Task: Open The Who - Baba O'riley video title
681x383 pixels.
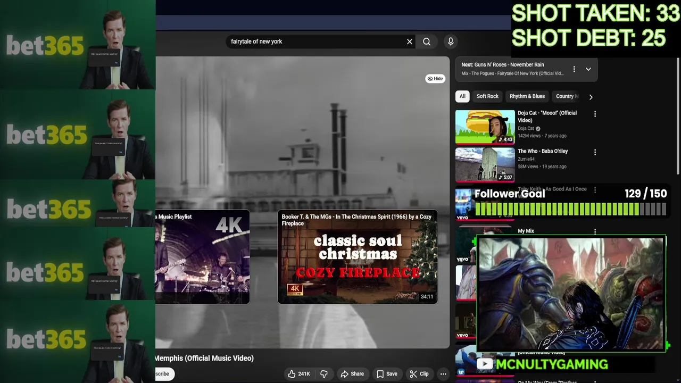Action: [x=543, y=151]
